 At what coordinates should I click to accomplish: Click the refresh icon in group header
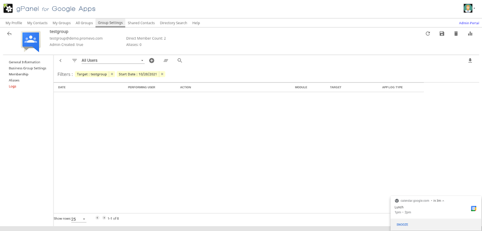(428, 34)
